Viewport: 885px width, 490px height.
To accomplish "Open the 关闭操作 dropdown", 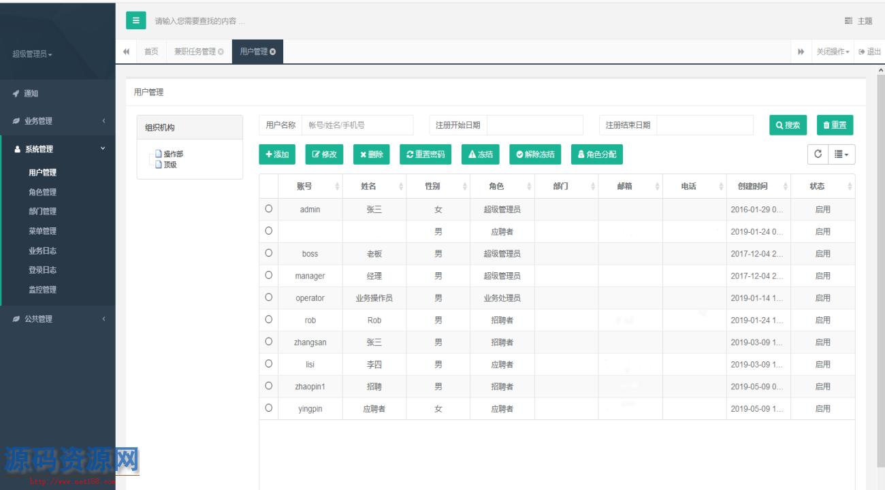I will pyautogui.click(x=833, y=52).
